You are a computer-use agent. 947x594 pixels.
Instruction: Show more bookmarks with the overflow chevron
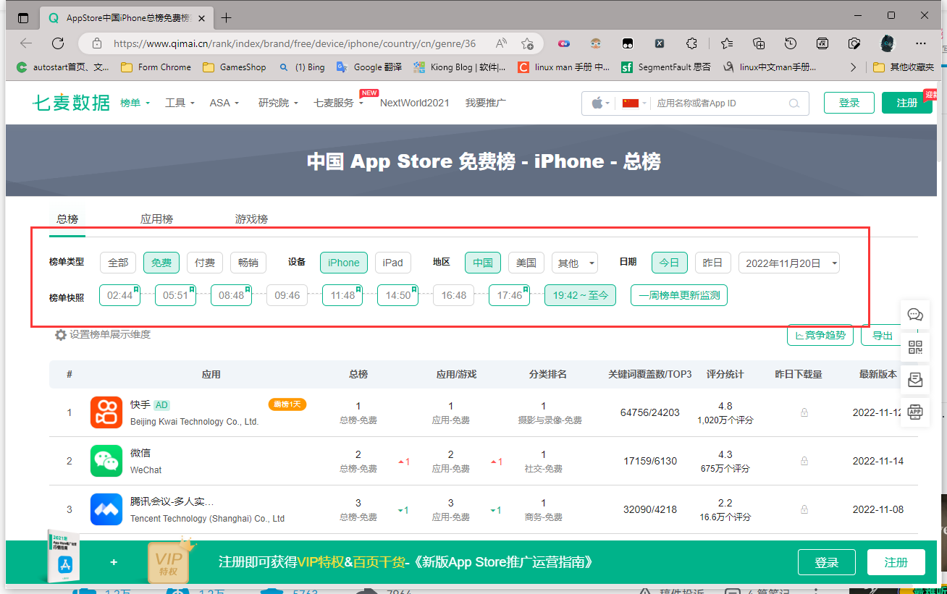pyautogui.click(x=854, y=67)
